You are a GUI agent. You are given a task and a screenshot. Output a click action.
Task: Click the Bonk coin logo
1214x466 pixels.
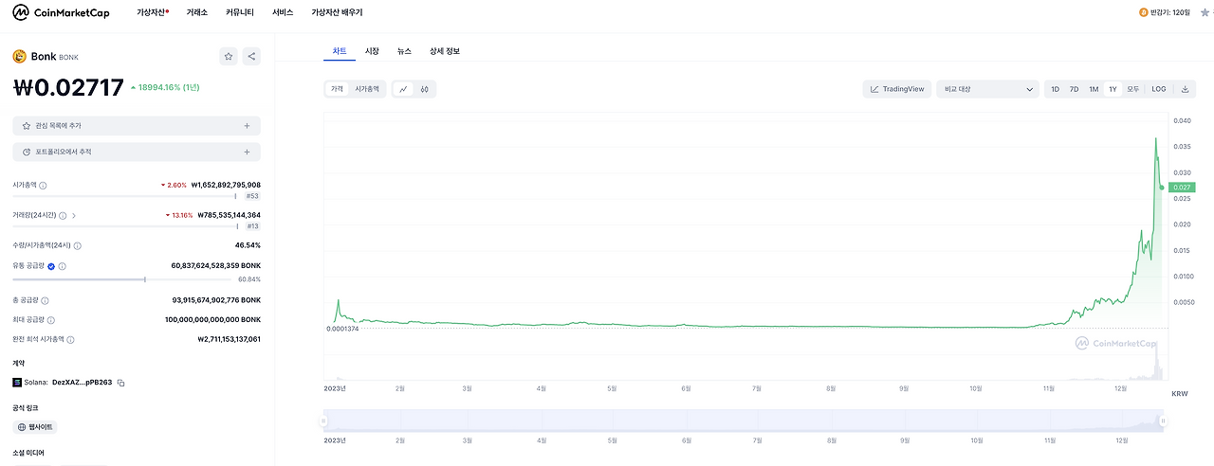[19, 56]
